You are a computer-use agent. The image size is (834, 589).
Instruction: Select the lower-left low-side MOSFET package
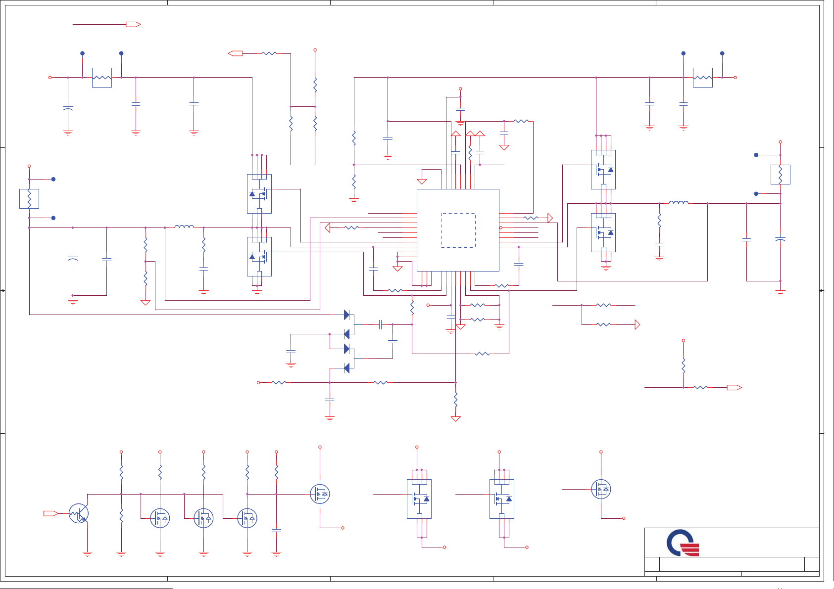(259, 257)
